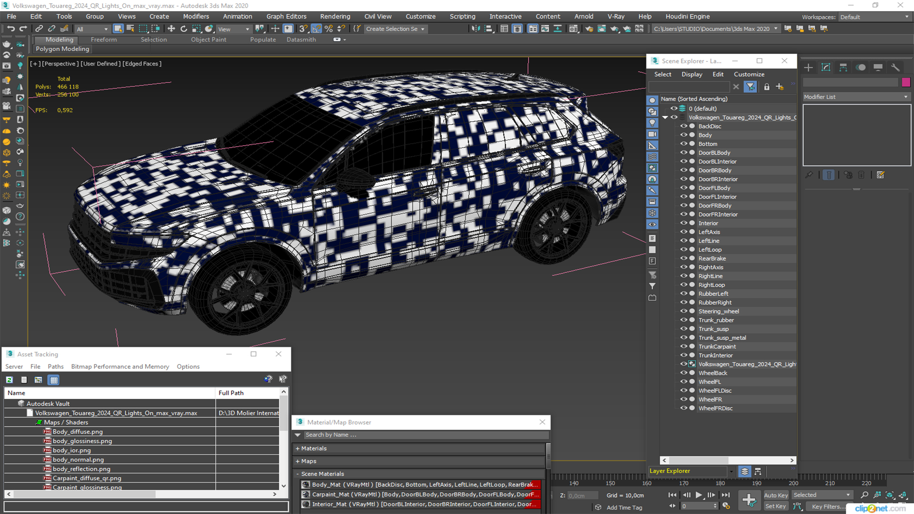Hide the BackDisc object via eye icon
This screenshot has width=914, height=514.
coord(684,126)
